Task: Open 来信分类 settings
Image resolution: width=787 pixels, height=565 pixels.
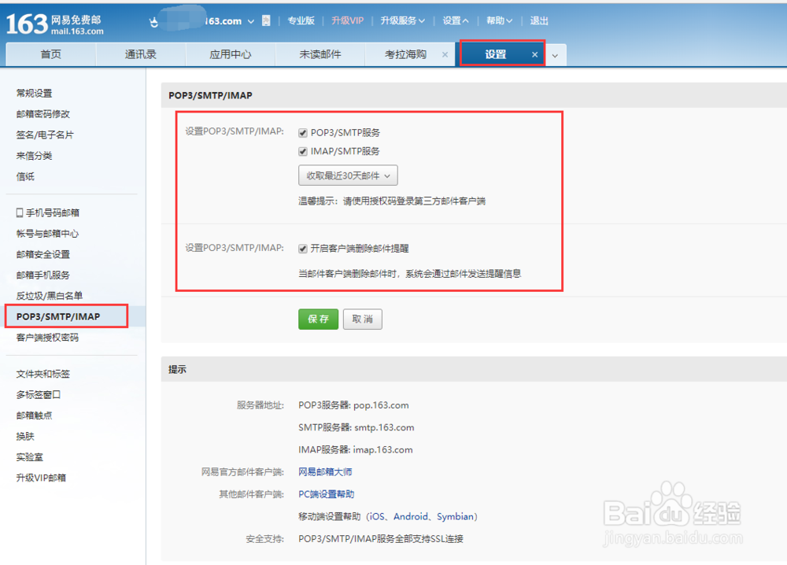Action: pos(34,156)
